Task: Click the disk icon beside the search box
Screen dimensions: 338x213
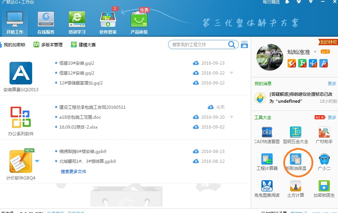Action: (244, 45)
